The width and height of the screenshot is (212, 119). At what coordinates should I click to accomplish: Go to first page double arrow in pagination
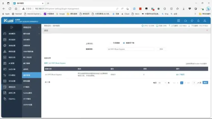(x=174, y=83)
